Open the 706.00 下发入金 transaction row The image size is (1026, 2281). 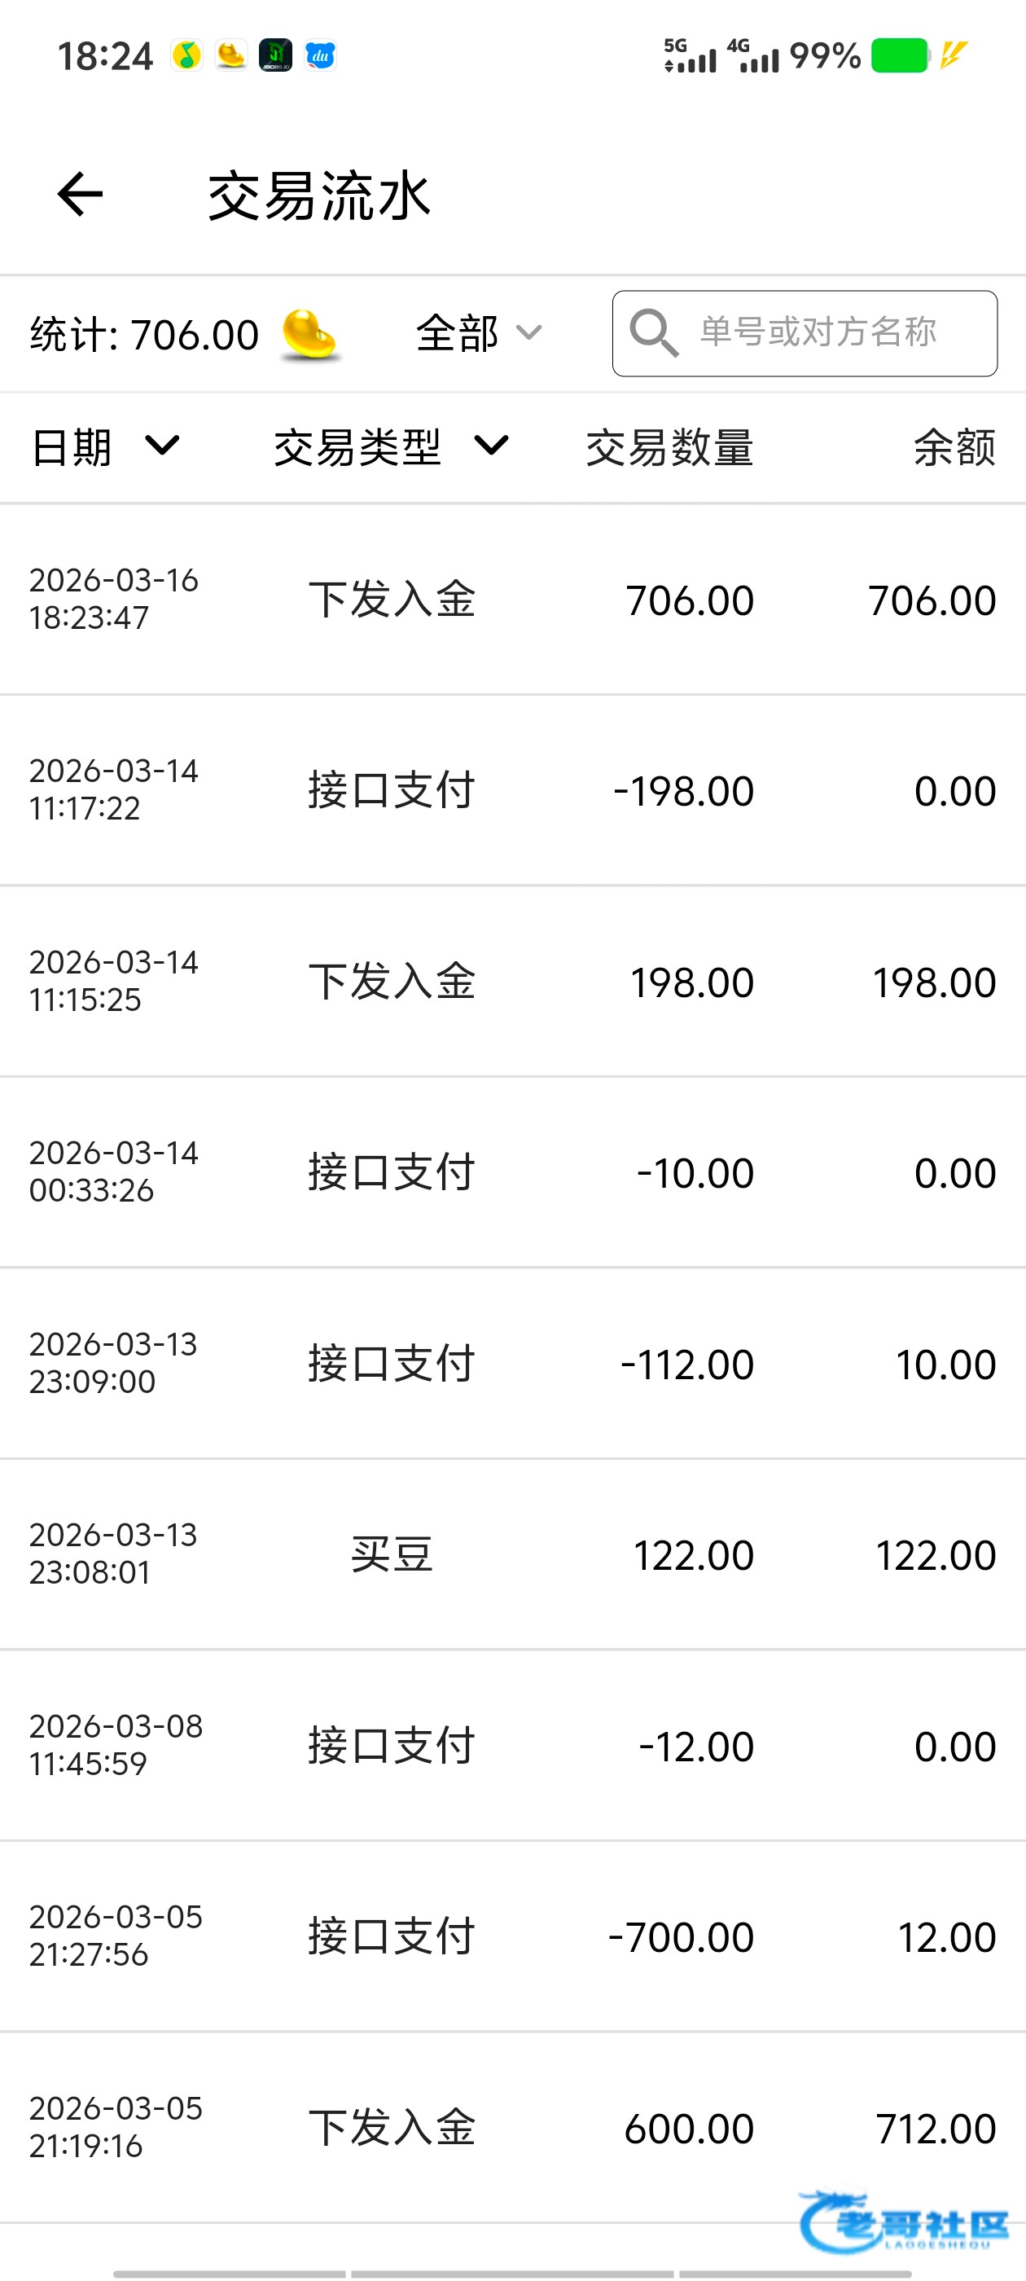(512, 600)
